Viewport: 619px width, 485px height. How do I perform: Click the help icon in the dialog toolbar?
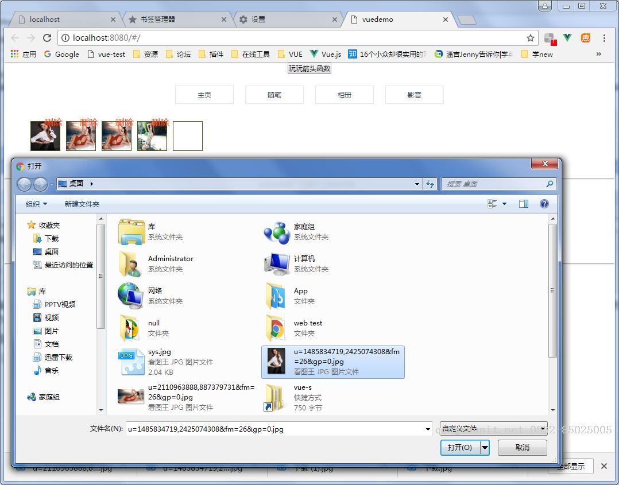tap(544, 204)
